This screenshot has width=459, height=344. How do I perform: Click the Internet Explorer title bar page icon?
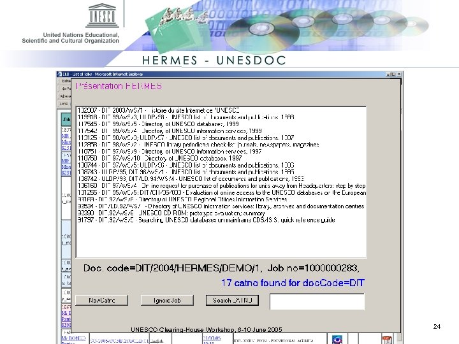59,75
